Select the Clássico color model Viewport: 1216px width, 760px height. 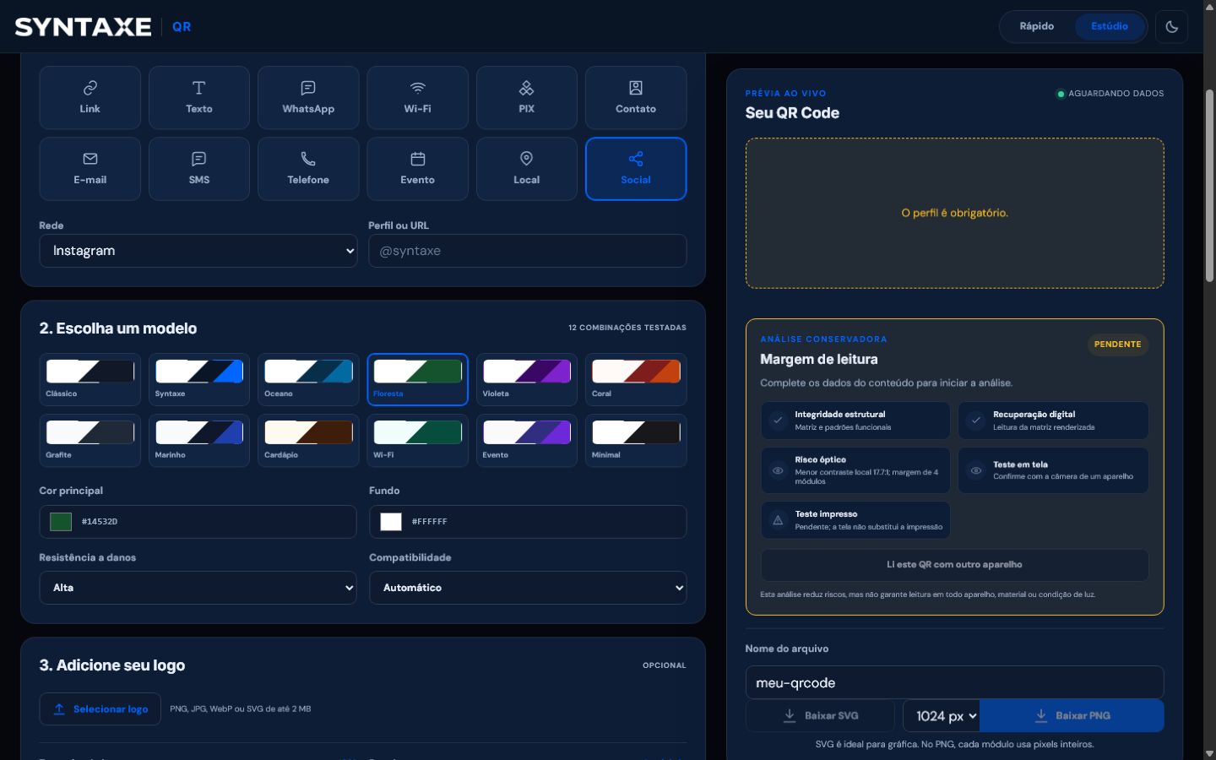(x=90, y=380)
